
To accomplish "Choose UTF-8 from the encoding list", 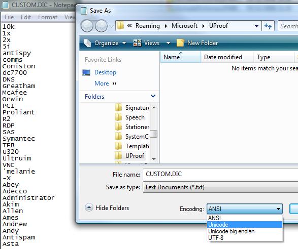I will pos(245,238).
